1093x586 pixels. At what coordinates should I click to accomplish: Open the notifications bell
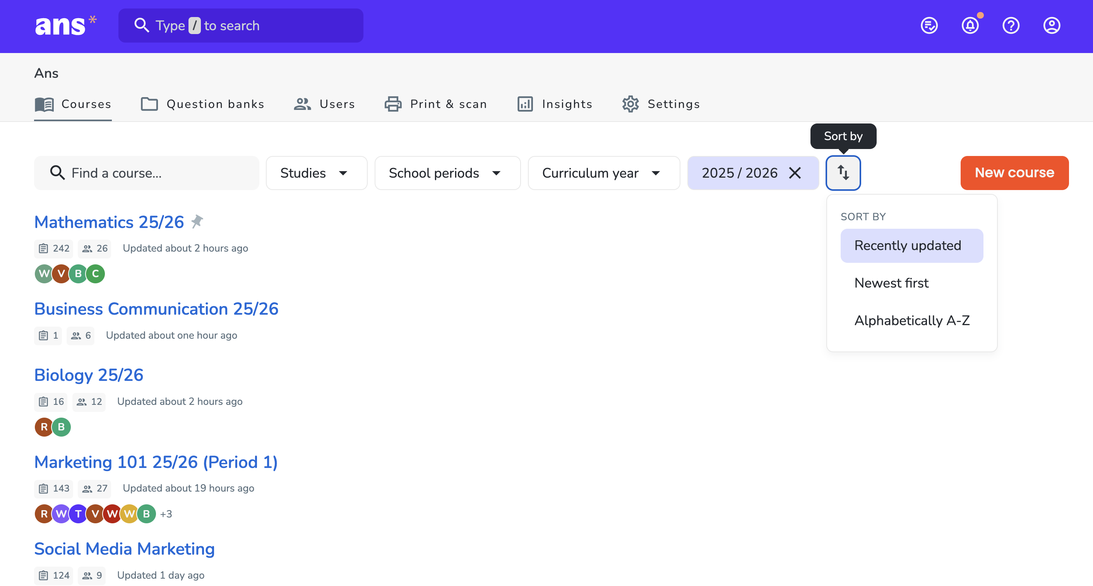pos(970,26)
